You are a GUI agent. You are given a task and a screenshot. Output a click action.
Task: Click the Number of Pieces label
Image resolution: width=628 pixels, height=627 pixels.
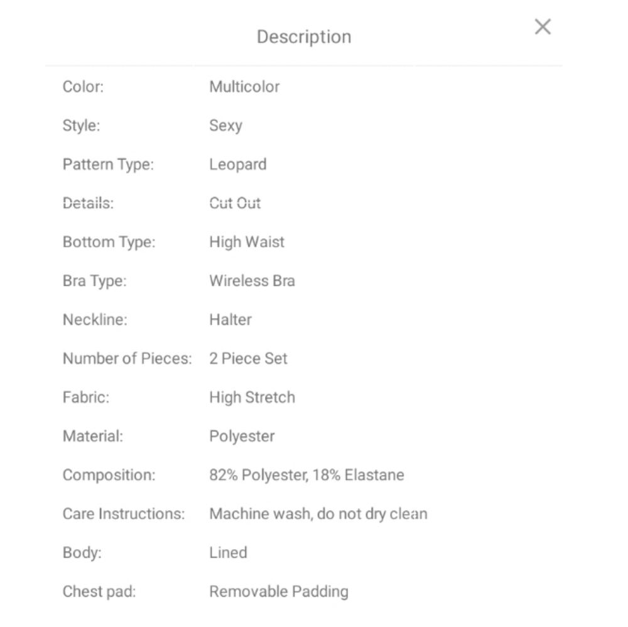[127, 359]
